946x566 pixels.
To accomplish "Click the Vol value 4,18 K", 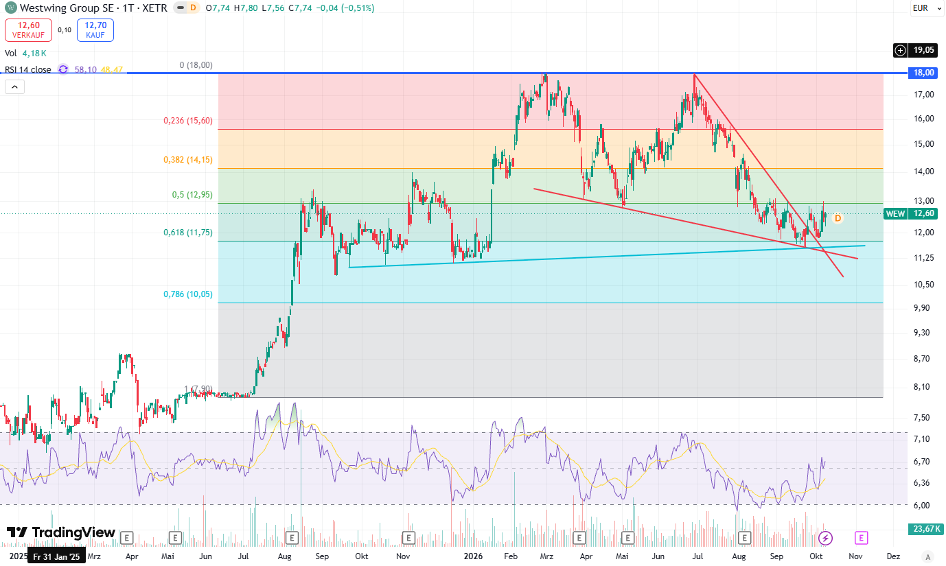I will click(34, 53).
